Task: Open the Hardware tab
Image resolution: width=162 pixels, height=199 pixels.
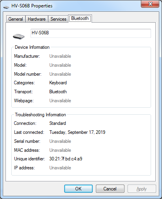Action: (37, 19)
